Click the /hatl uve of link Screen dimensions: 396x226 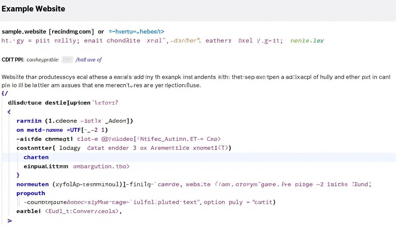pos(88,60)
